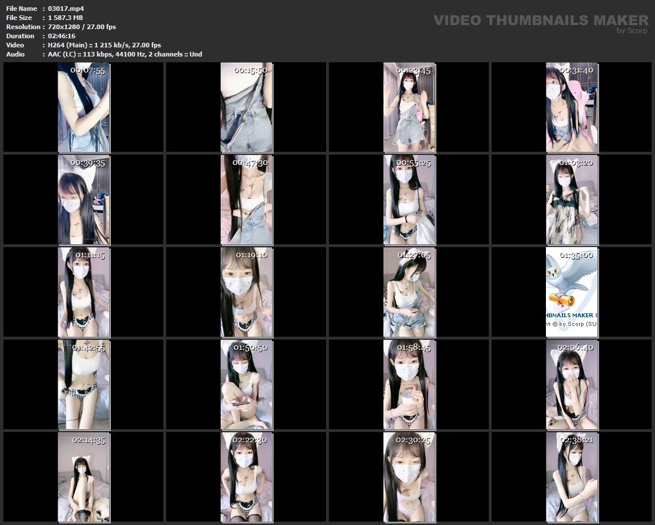The width and height of the screenshot is (655, 525).
Task: Click the last thumbnail at 02:38:21
Action: 572,477
